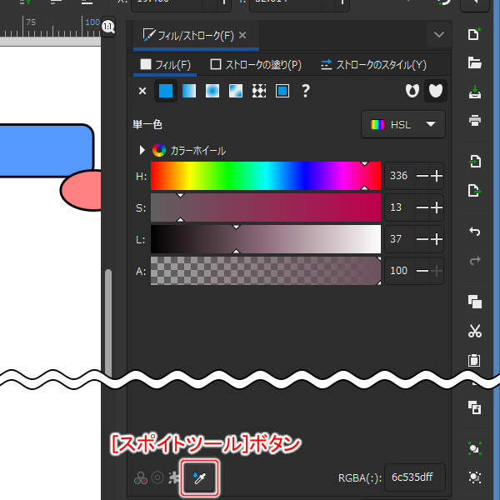This screenshot has width=500, height=500.
Task: Click the pink ellipse on canvas
Action: coord(81,190)
